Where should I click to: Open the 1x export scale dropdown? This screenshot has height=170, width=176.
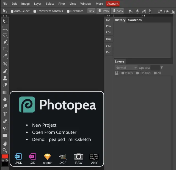point(91,11)
